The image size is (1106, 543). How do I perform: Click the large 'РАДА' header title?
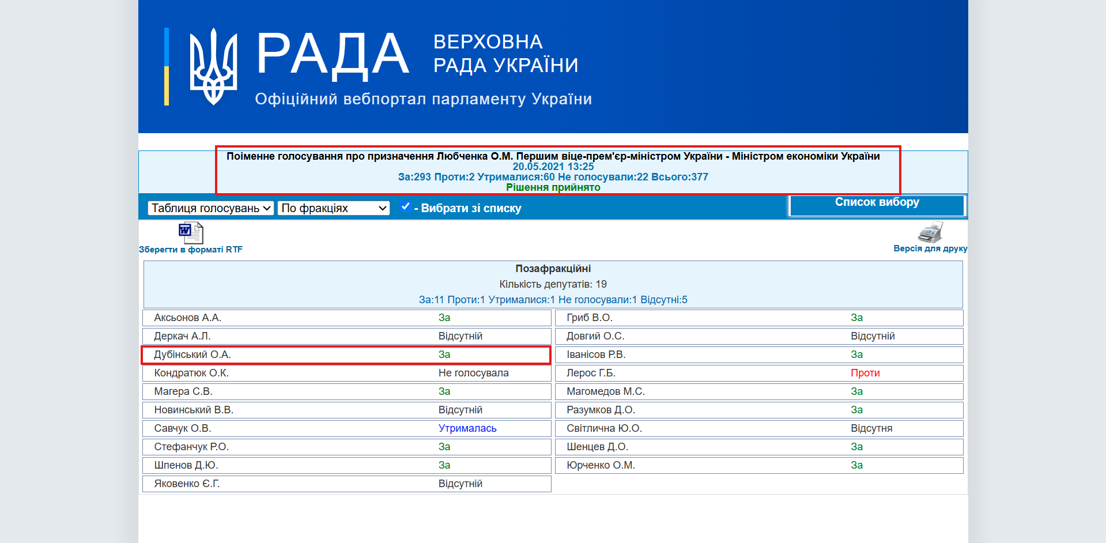point(333,55)
